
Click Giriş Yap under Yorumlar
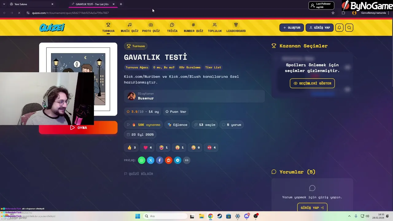coord(312,208)
